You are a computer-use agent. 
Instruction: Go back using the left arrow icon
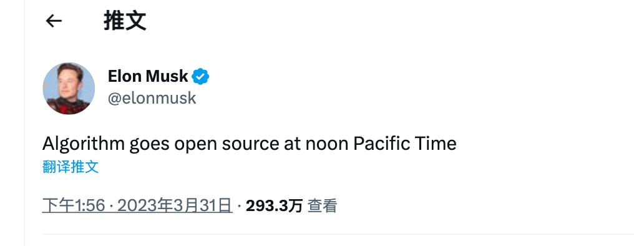tap(54, 21)
